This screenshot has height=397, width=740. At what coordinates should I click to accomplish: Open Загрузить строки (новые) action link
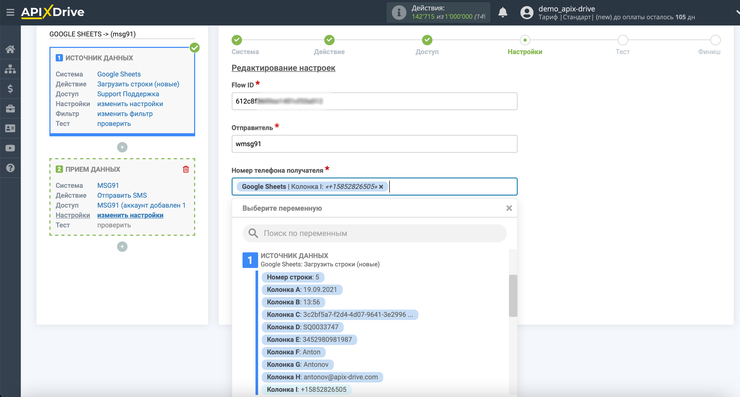pyautogui.click(x=138, y=84)
